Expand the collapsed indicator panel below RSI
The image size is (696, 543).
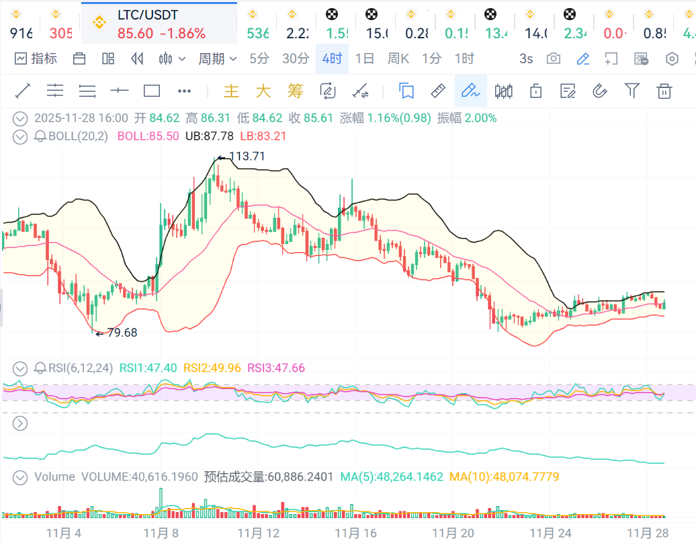[21, 423]
